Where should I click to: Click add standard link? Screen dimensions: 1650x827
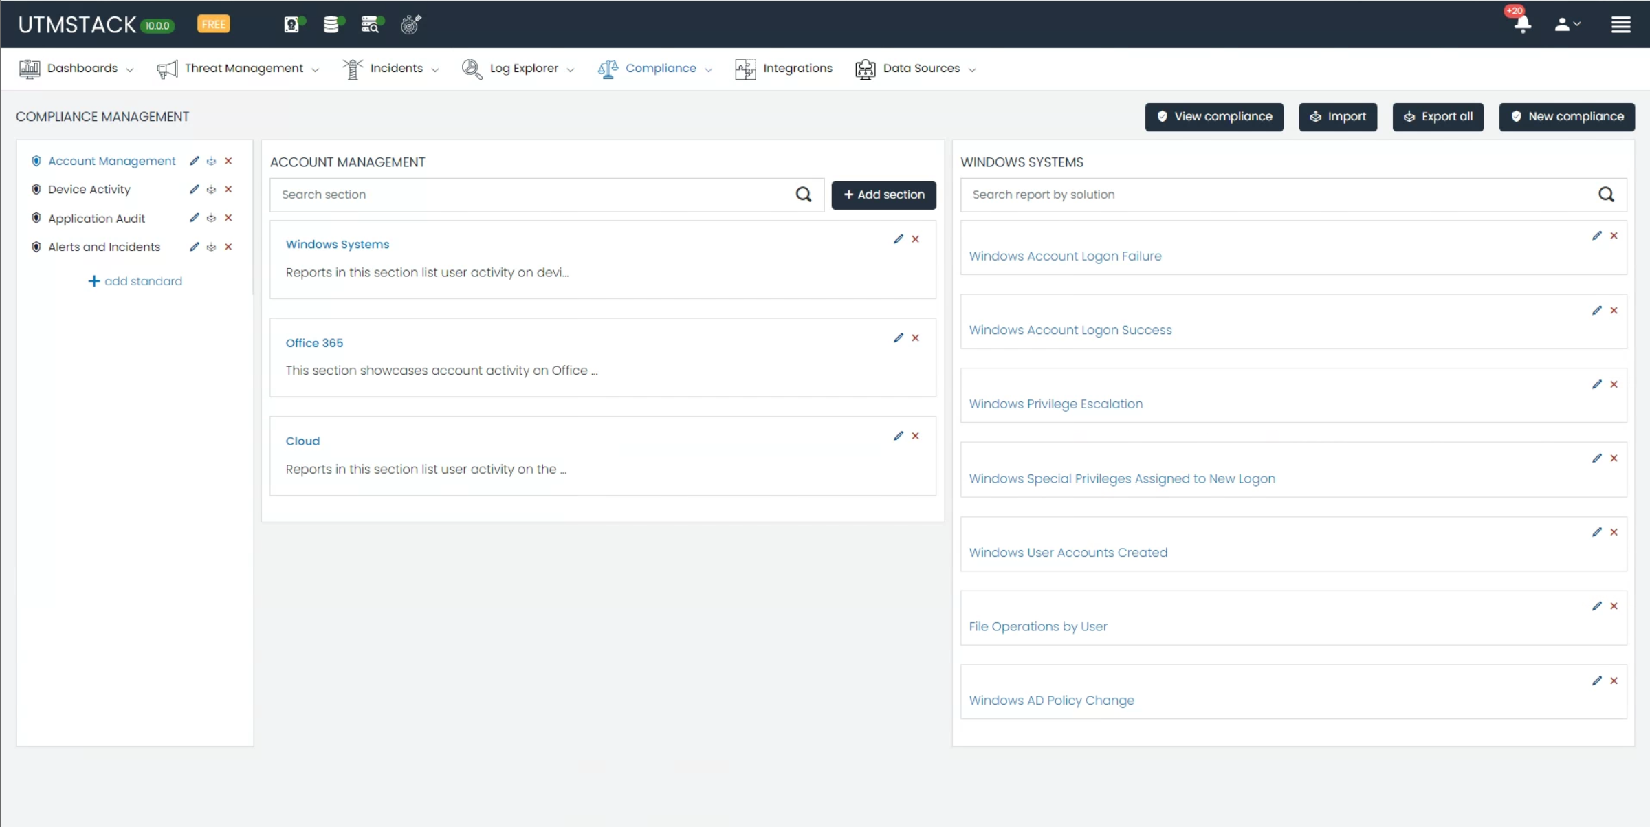[x=135, y=281]
